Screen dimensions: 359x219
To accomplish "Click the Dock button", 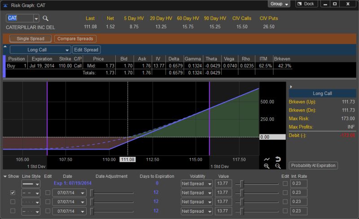I will (306, 4).
